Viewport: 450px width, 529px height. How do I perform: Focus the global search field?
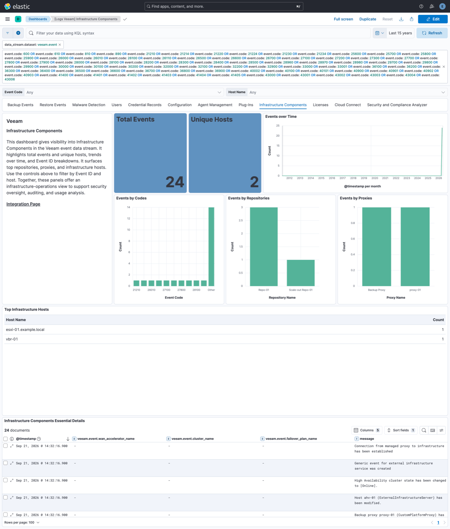[x=224, y=7]
